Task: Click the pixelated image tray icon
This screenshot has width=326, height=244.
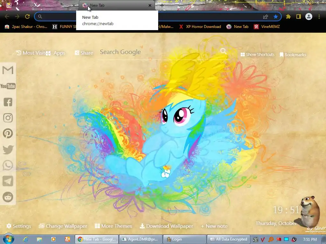Action: (x=255, y=240)
